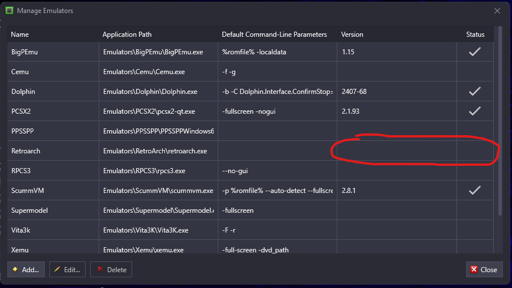Select the Retroarch emulator name

coord(26,151)
